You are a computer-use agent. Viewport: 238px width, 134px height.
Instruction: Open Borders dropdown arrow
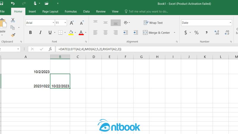(x=65, y=32)
